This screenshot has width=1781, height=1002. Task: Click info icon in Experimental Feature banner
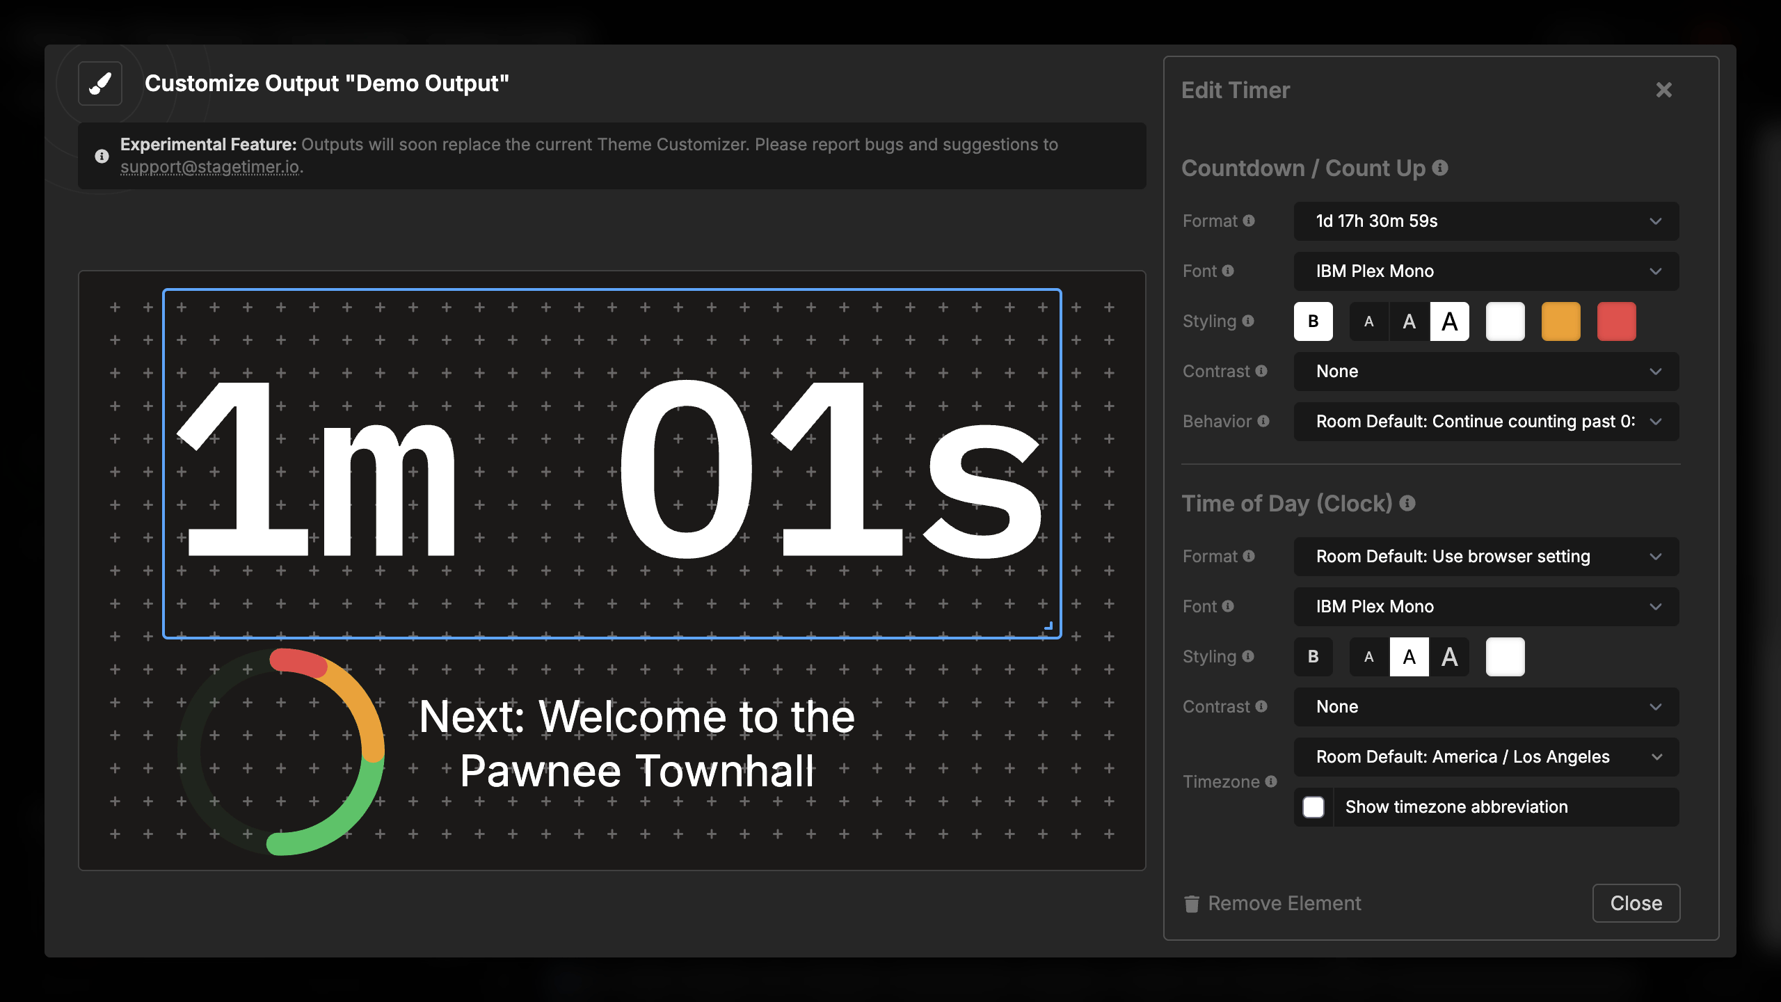102,156
